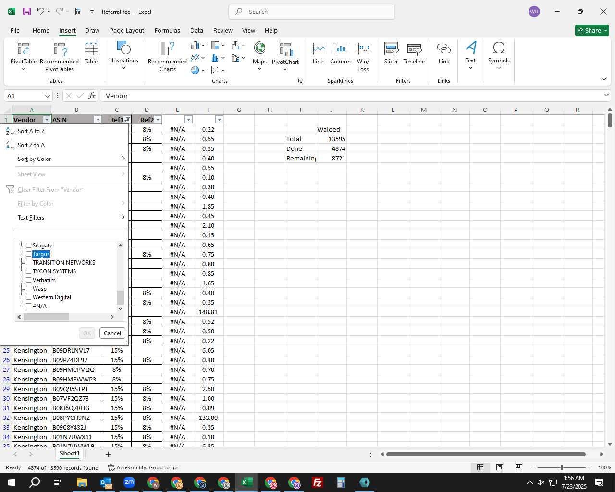The image size is (615, 492).
Task: Open Zoom from the taskbar
Action: click(129, 482)
